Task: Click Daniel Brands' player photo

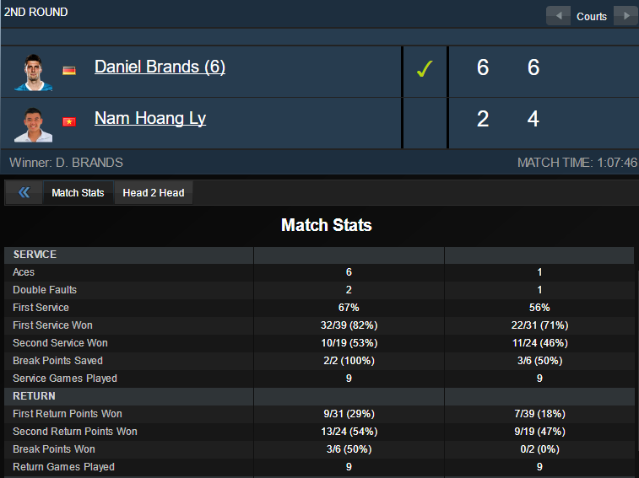Action: pyautogui.click(x=34, y=72)
